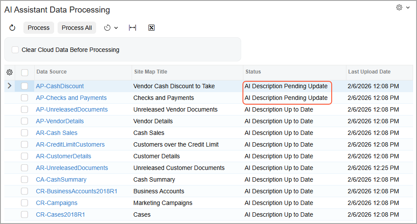
Task: Check the AR-CreditLimitCustomers row checkbox
Action: click(25, 144)
